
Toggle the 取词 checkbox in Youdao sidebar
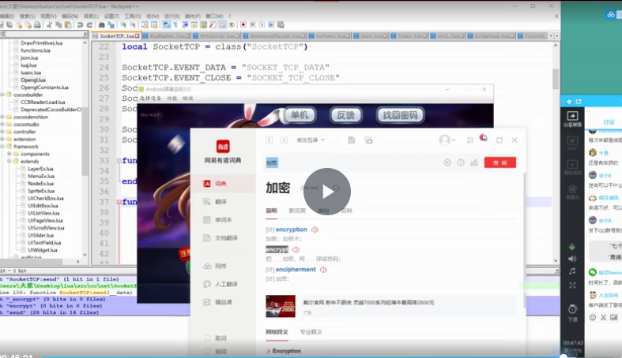pyautogui.click(x=207, y=338)
